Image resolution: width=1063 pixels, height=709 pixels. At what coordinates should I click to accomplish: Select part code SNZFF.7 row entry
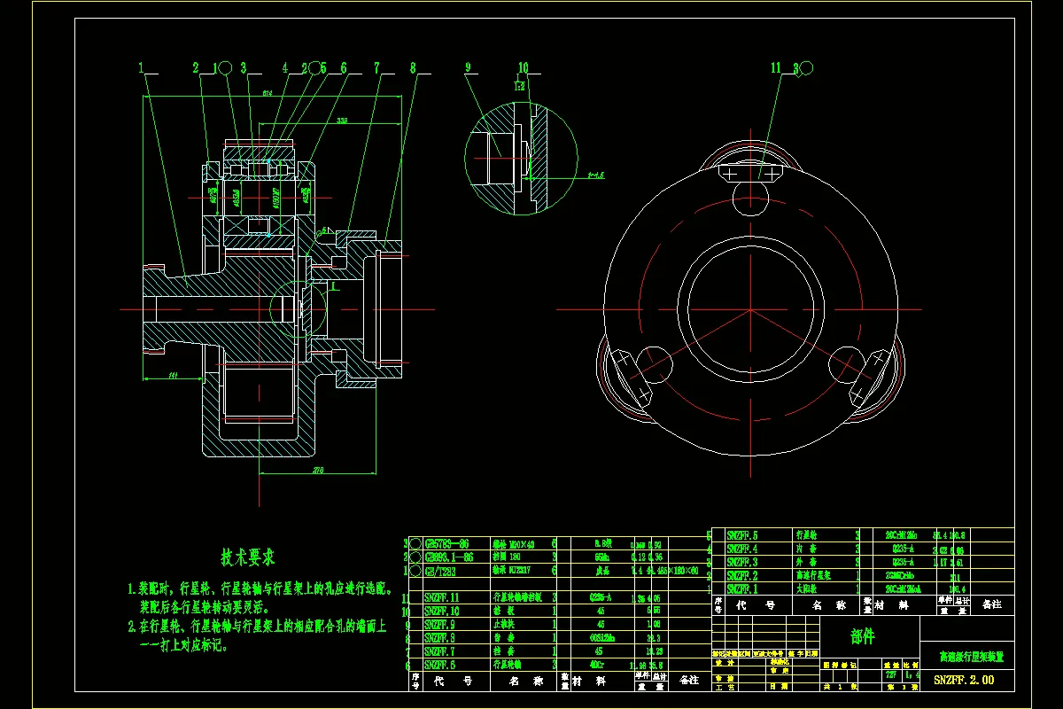tap(440, 651)
